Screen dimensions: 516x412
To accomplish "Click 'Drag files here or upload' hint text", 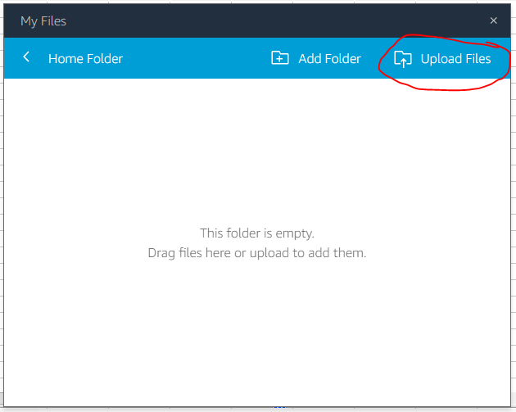I will (x=257, y=252).
